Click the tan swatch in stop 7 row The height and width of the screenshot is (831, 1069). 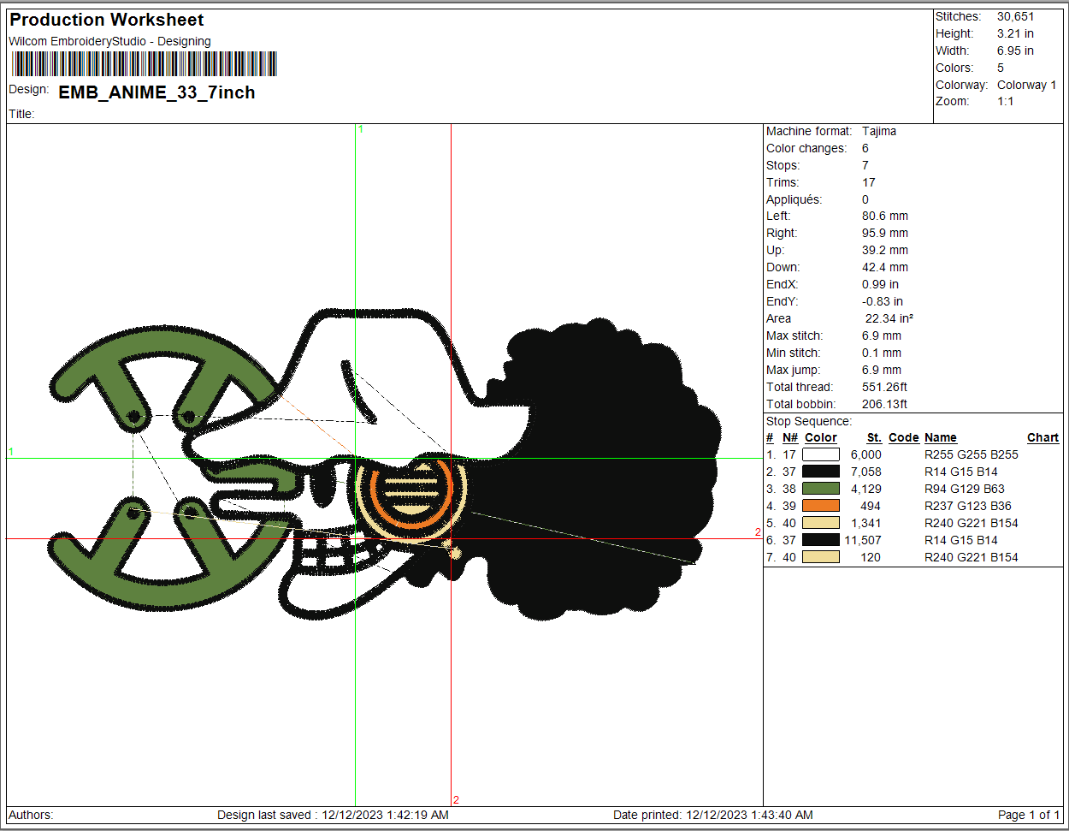(x=820, y=557)
